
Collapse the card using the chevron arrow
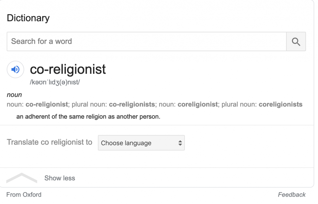[21, 178]
